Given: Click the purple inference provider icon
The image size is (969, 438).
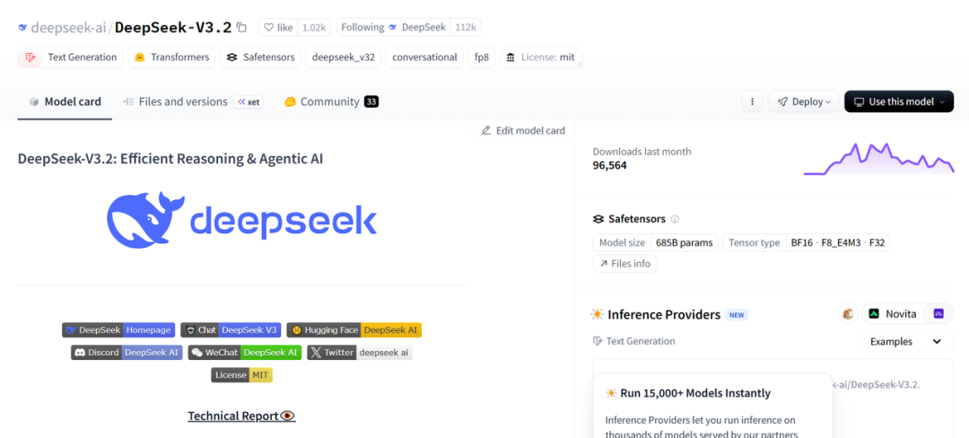Looking at the screenshot, I should pos(938,314).
